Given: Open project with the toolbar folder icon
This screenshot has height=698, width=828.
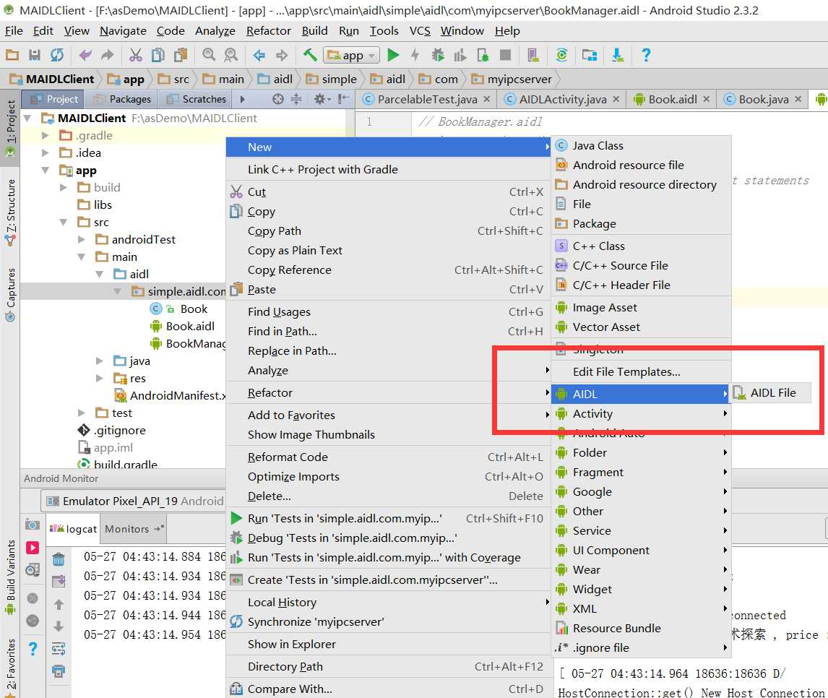Looking at the screenshot, I should (x=12, y=55).
